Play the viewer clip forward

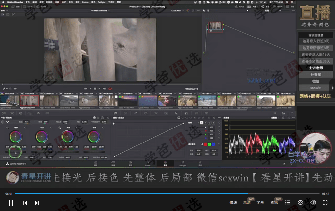99,89
